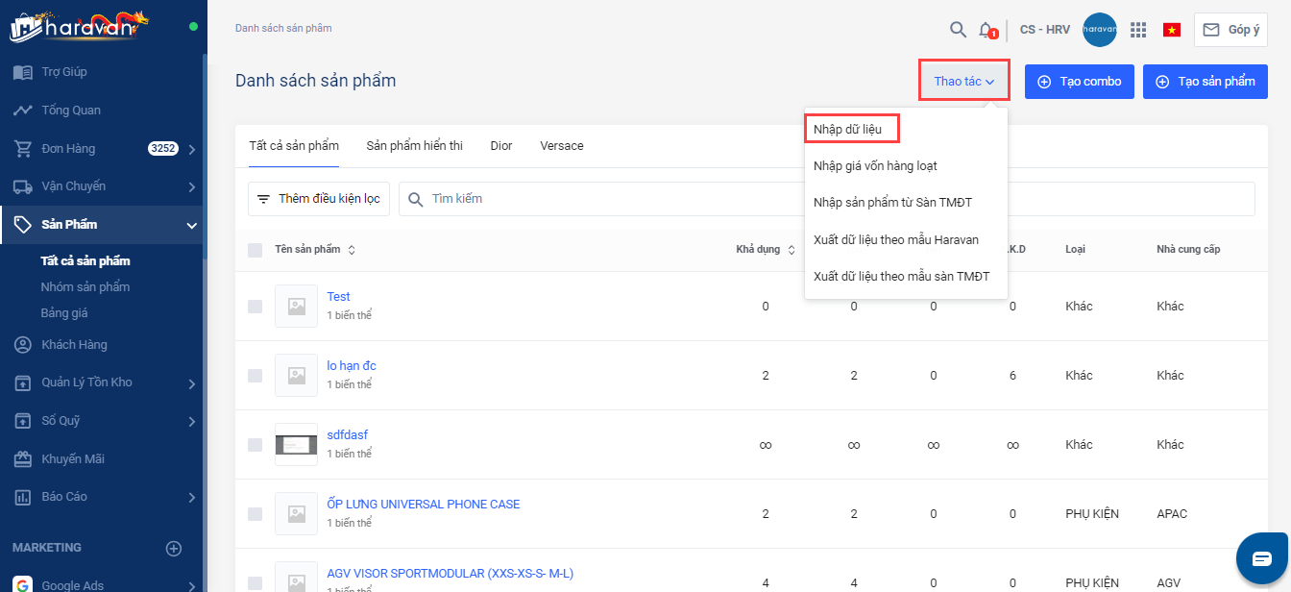This screenshot has width=1291, height=592.
Task: Open the apps grid icon
Action: [x=1138, y=30]
